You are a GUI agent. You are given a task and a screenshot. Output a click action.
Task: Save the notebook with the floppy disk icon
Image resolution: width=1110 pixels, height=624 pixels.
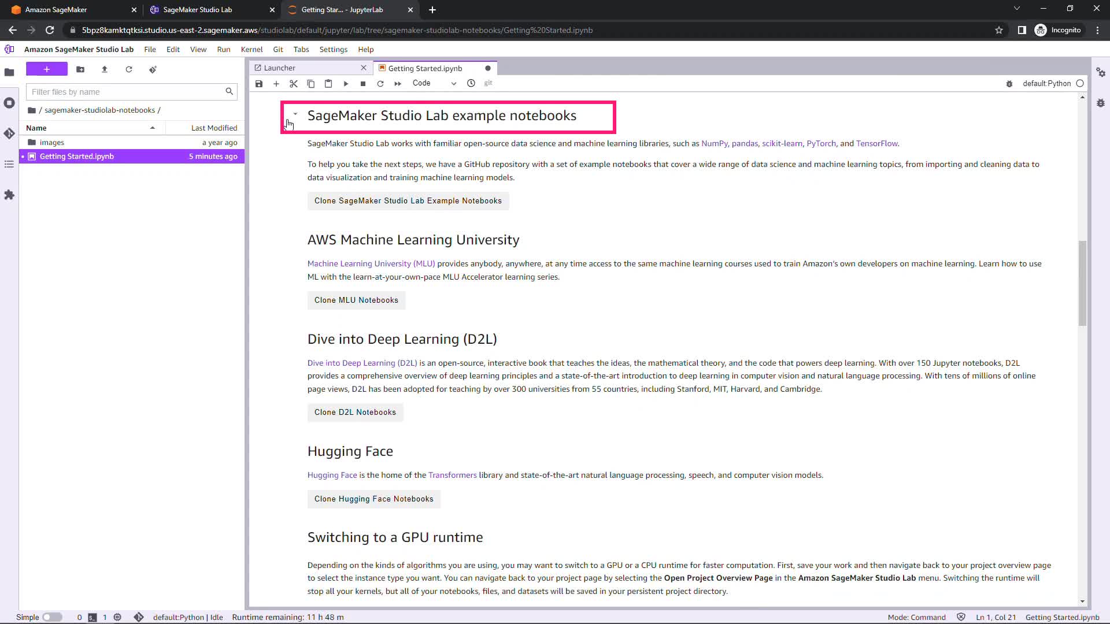pyautogui.click(x=259, y=84)
